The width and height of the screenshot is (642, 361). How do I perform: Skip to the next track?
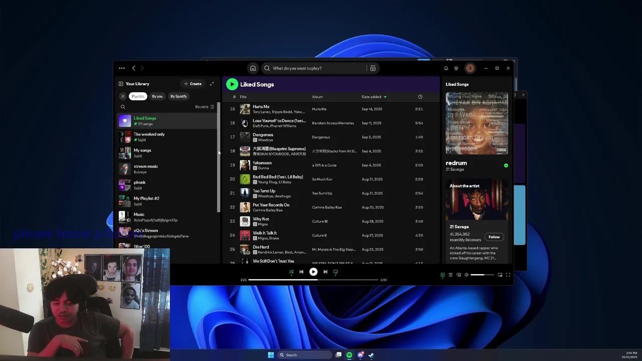[325, 272]
